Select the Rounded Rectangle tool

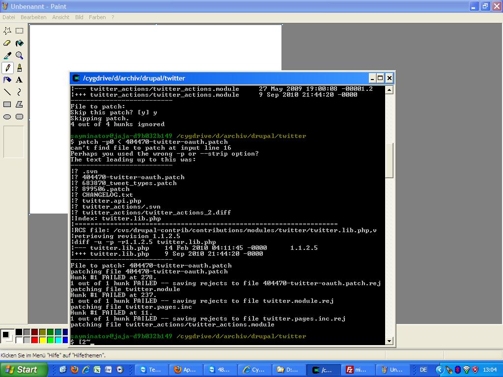tap(19, 117)
